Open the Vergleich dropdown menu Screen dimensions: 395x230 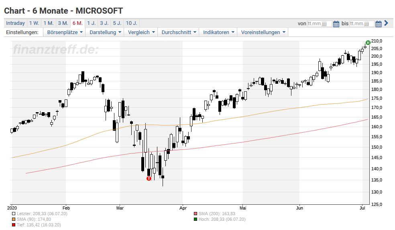(141, 32)
